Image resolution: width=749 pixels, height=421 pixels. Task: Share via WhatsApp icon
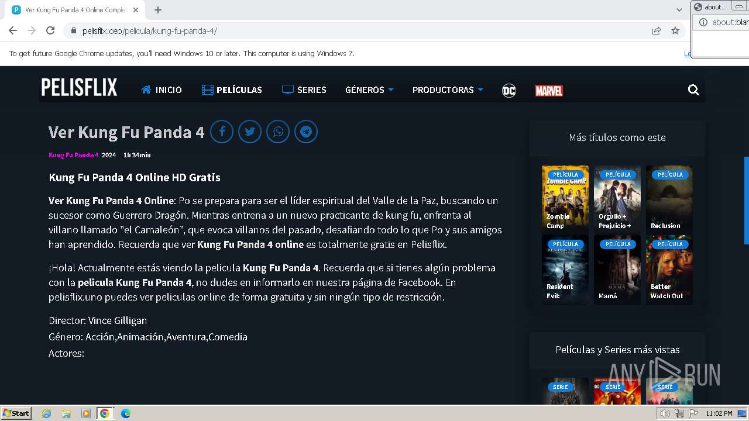tap(278, 132)
